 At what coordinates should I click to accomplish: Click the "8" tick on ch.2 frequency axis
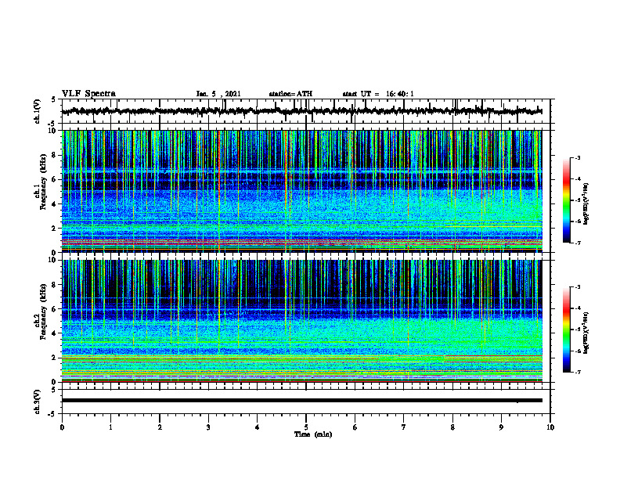coord(55,285)
